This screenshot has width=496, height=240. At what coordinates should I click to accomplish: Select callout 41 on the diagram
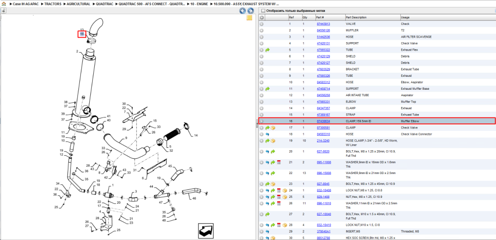[x=109, y=116]
